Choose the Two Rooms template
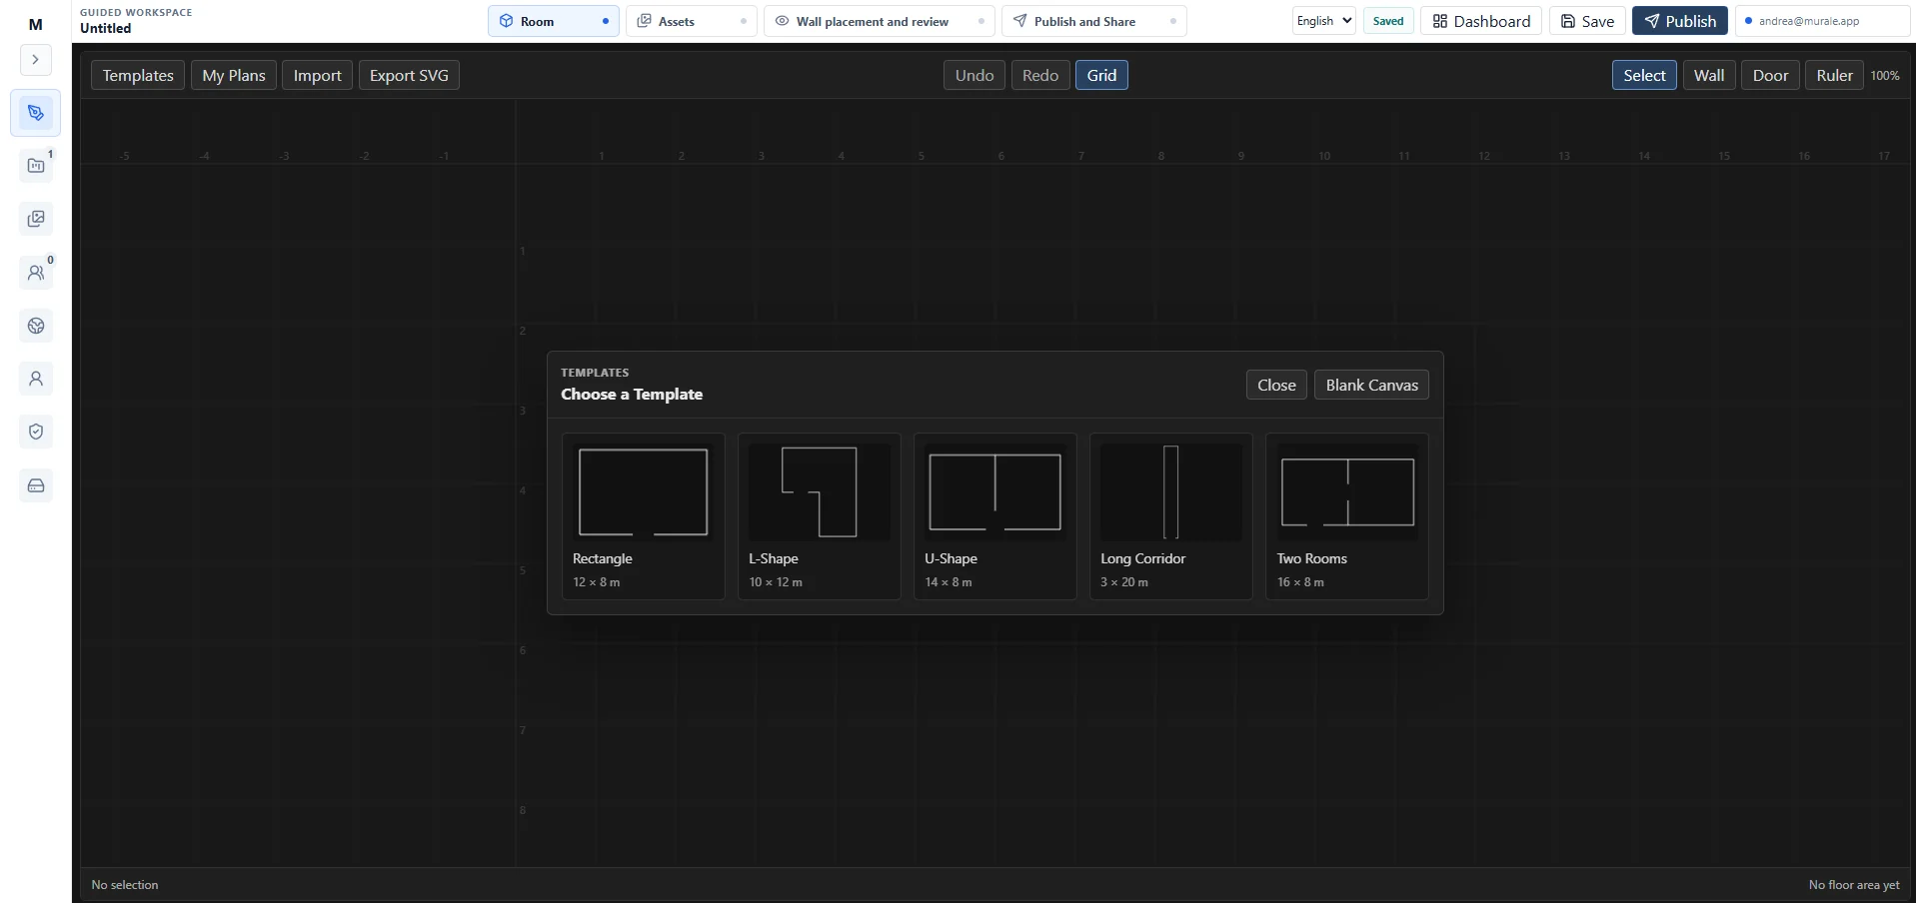The height and width of the screenshot is (903, 1916). tap(1347, 516)
